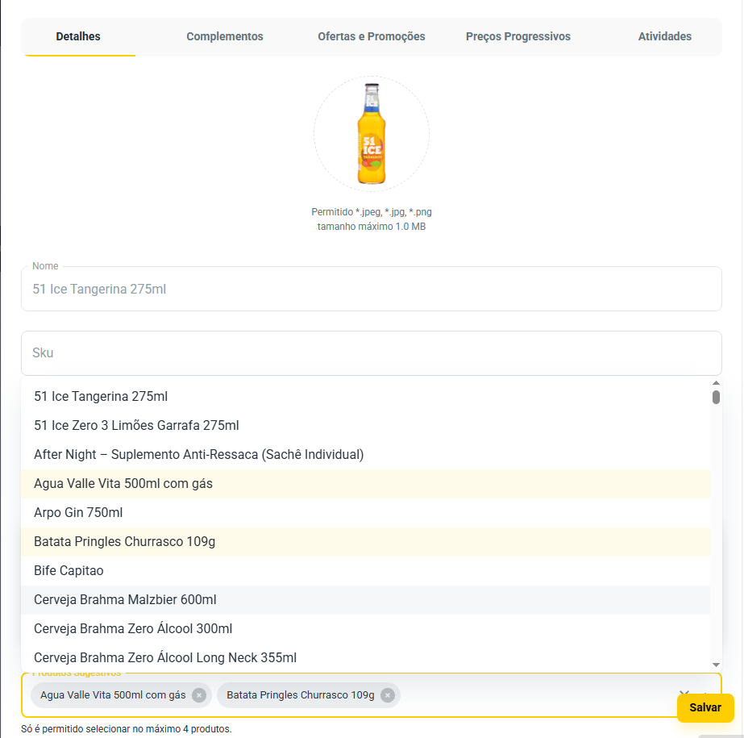
Task: Open Ofertas e Promoções tab
Action: [x=371, y=36]
